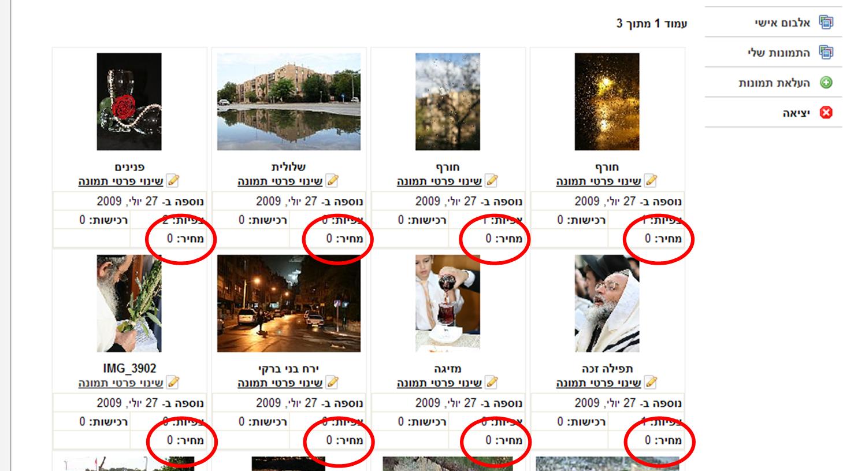Open the praying man with tallit thumbnail
The width and height of the screenshot is (843, 471).
607,303
